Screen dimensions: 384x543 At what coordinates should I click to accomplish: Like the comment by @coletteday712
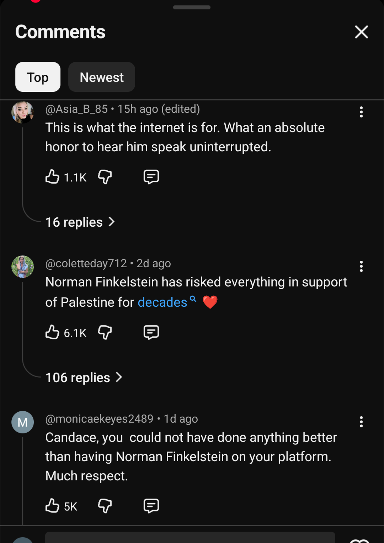click(52, 332)
